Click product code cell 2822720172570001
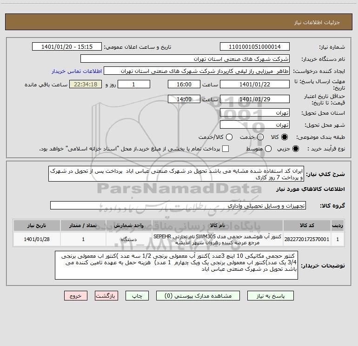358x346 pixels. 307,239
